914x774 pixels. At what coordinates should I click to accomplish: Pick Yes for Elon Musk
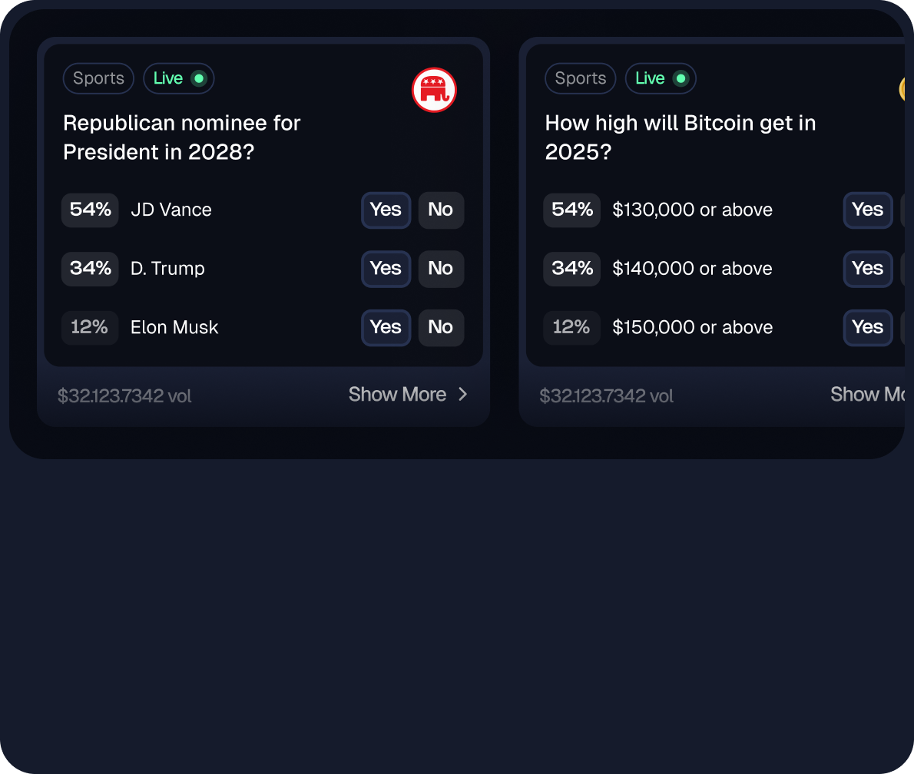tap(386, 327)
